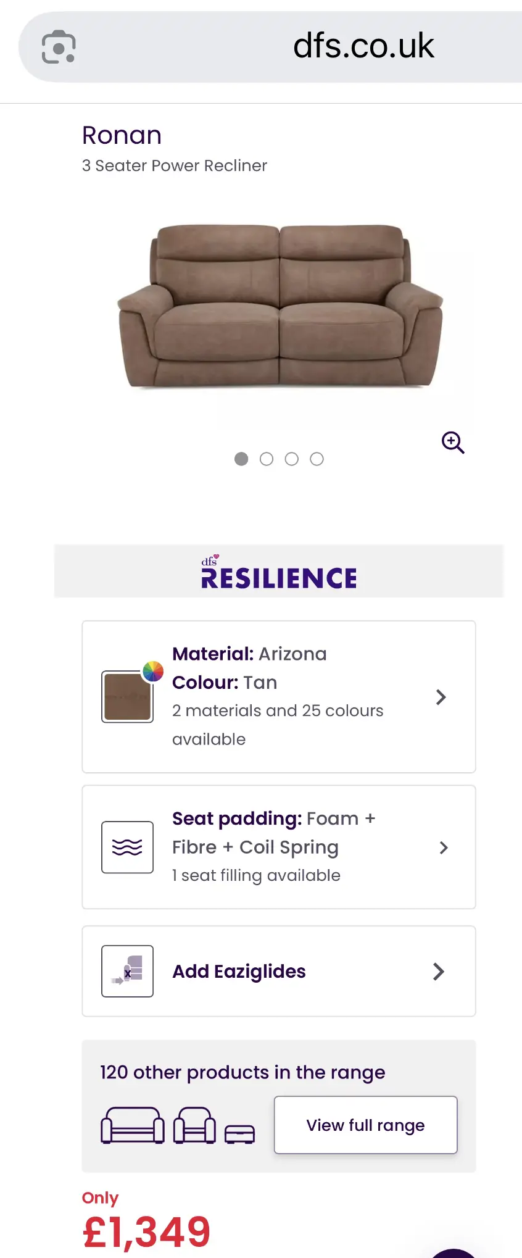This screenshot has height=1258, width=522.
Task: Expand the Material and Colour options chevron
Action: (x=441, y=697)
